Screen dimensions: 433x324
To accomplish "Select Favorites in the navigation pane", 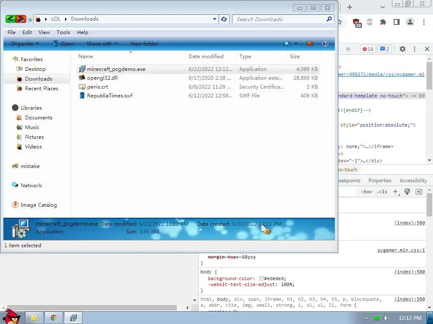I will 31,59.
